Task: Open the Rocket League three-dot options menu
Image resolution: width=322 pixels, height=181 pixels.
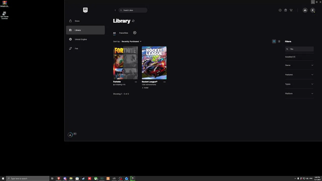Action: pyautogui.click(x=165, y=82)
